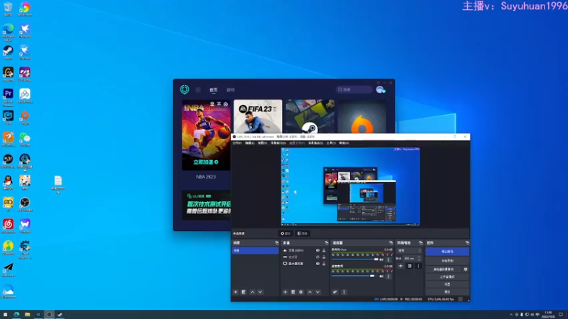This screenshot has height=319, width=568.
Task: Add a new source with the plus icon
Action: coord(285,292)
